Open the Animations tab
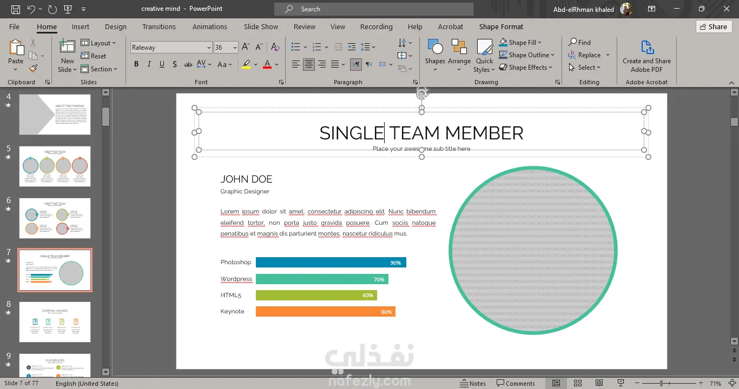 pos(210,26)
